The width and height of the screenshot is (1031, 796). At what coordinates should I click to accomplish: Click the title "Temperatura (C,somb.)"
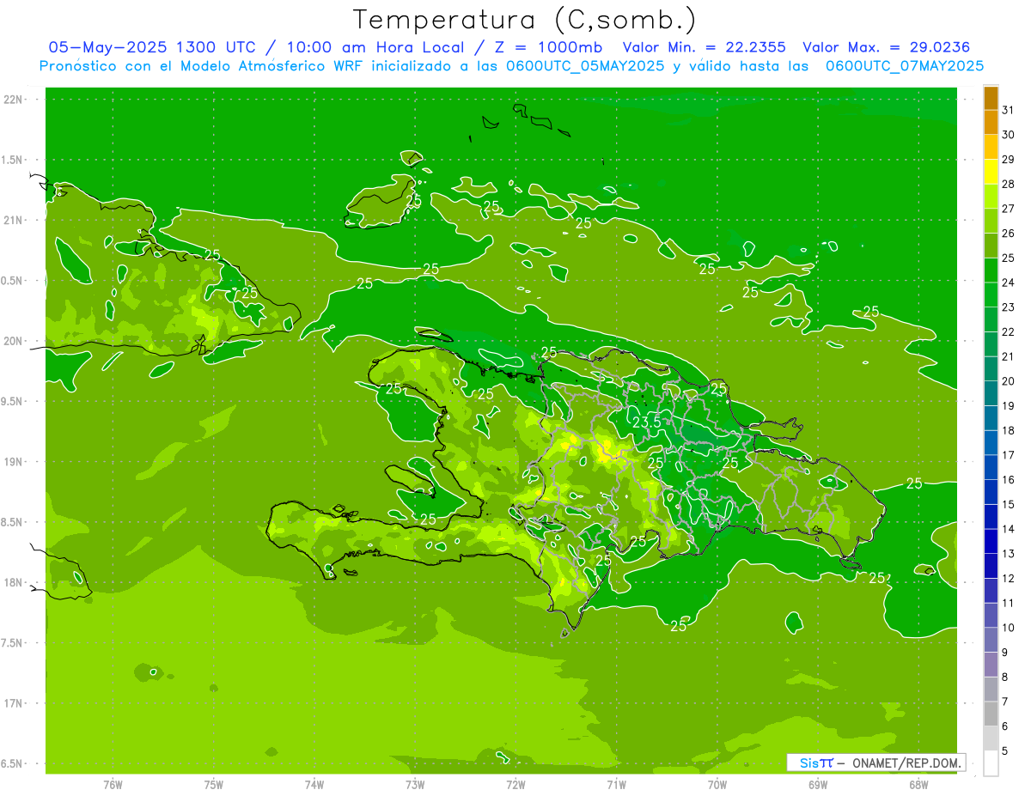tap(524, 20)
